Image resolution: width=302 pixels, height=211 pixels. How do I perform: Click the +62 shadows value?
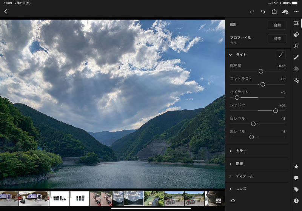[x=282, y=105]
